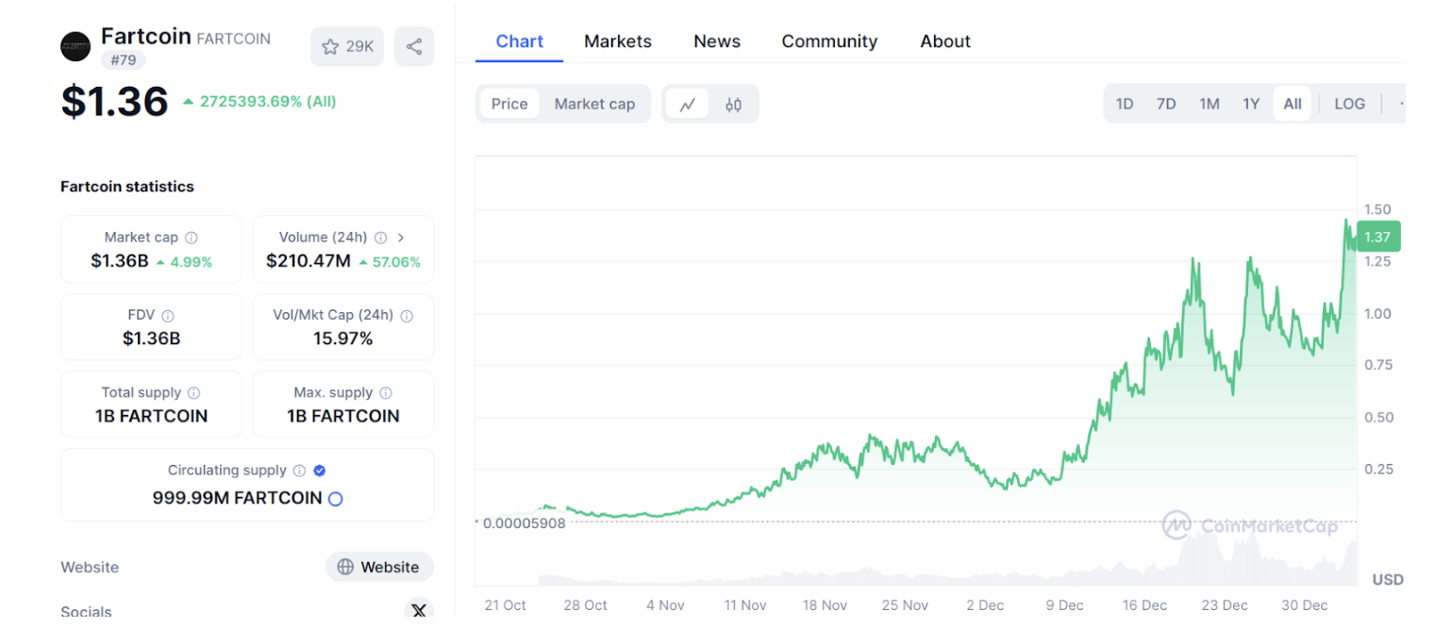This screenshot has height=644, width=1451.
Task: Open the Community tab
Action: point(829,41)
